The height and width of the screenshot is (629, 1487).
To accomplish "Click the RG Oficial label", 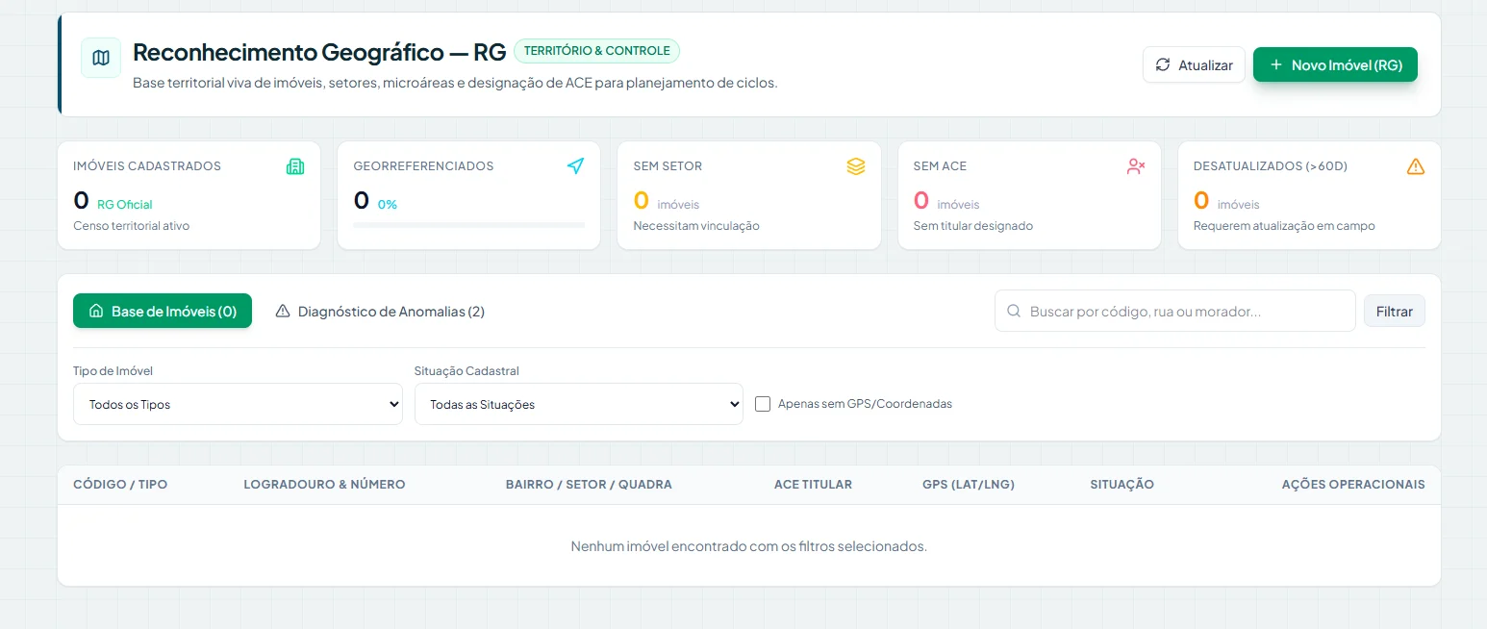I will (x=125, y=204).
